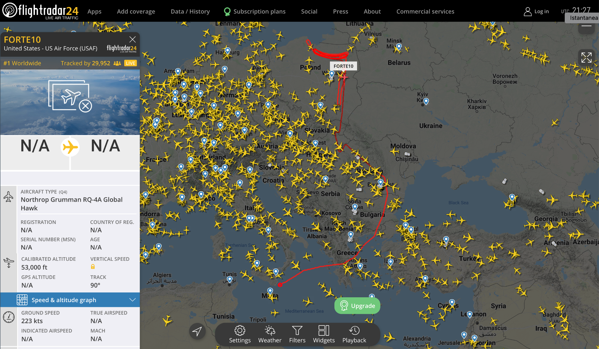The height and width of the screenshot is (349, 599).
Task: Click the LIVE badge
Action: click(131, 63)
